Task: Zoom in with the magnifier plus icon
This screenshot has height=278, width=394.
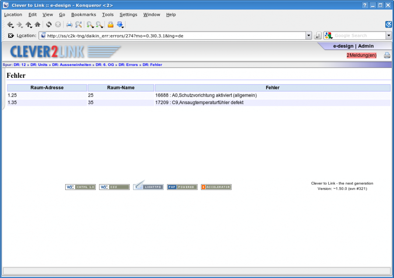Action: [90, 24]
